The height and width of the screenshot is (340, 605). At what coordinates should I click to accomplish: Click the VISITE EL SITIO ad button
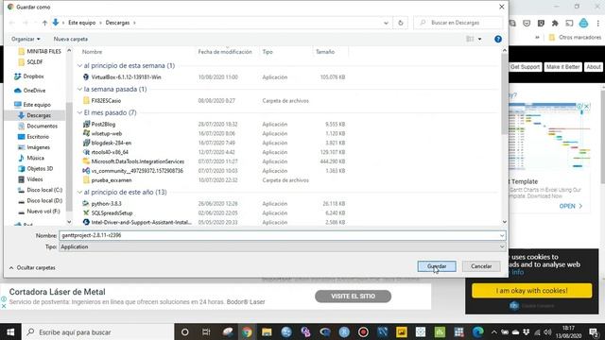click(353, 296)
